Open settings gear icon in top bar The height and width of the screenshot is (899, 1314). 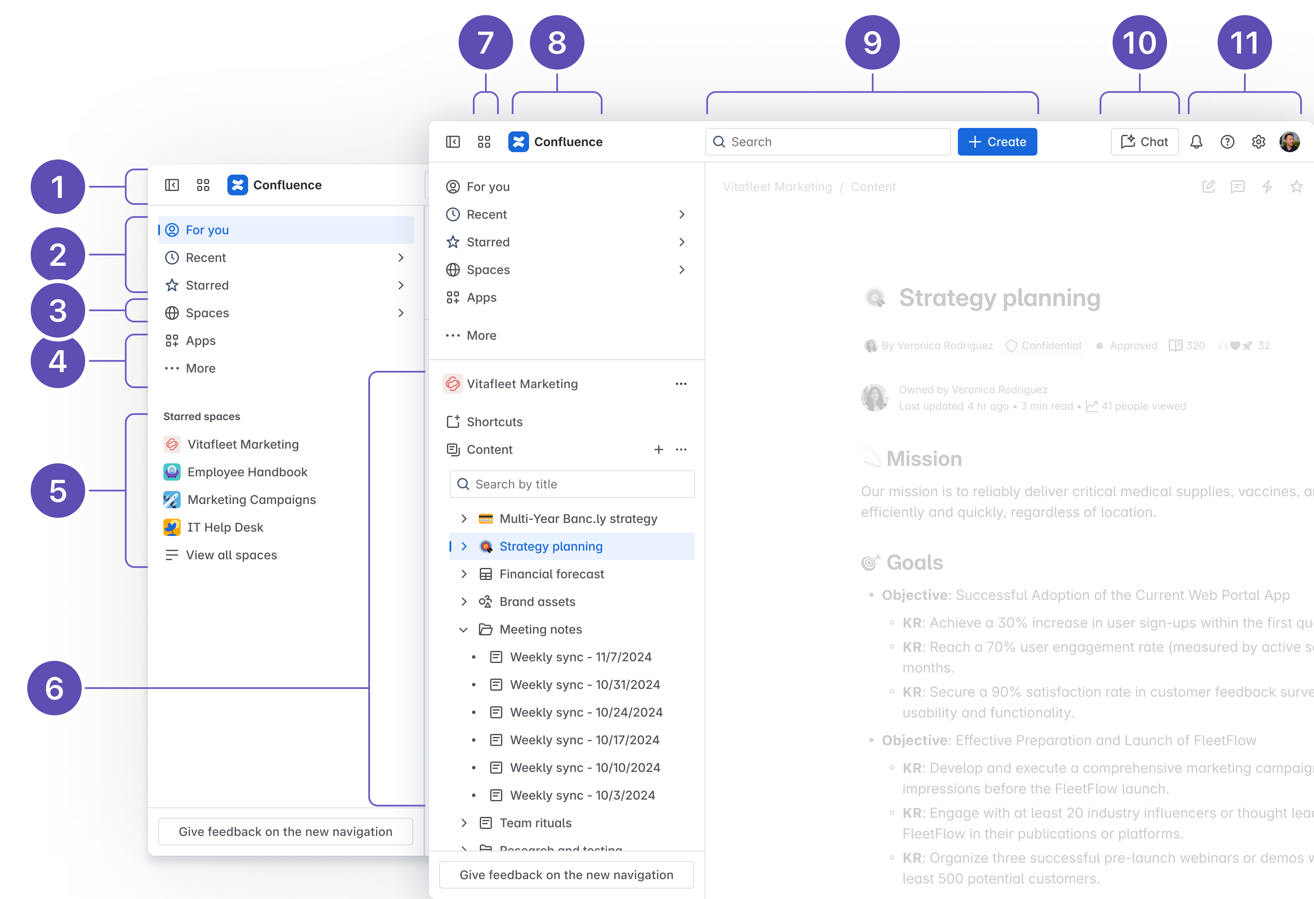(x=1259, y=142)
